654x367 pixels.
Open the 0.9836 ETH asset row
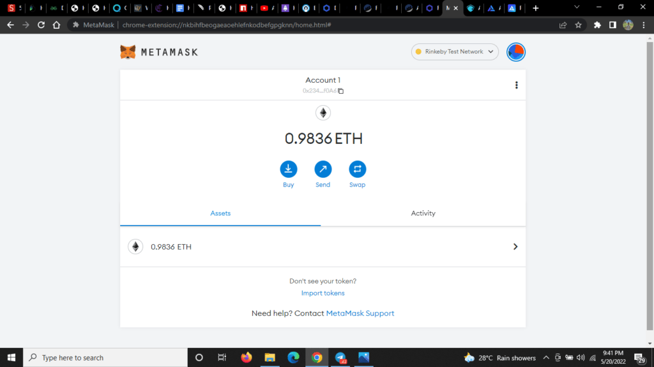323,247
